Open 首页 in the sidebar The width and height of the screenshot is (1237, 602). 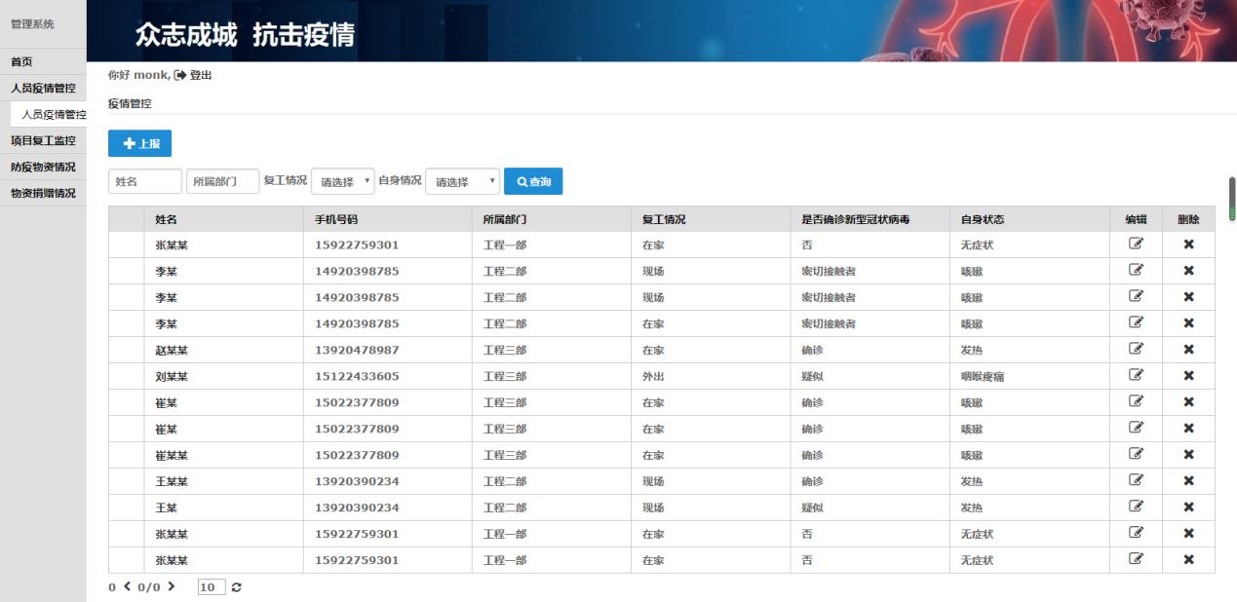[x=21, y=62]
